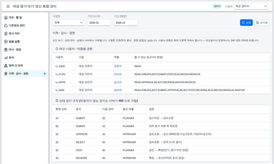Click the 관리자 role link in U_ADM row
The image size is (274, 164).
pyautogui.click(x=118, y=90)
